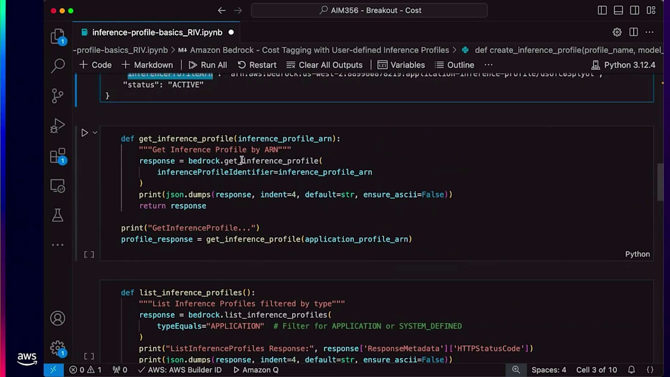Open the Extensions view
Screen dimensions: 670x377
tap(58, 156)
